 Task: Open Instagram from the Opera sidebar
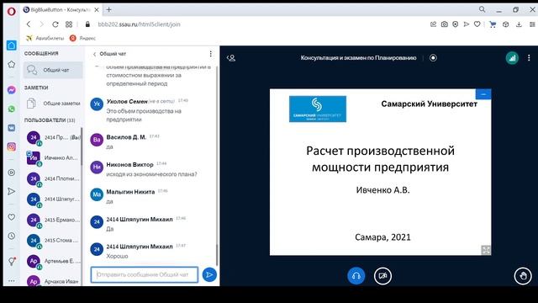pyautogui.click(x=11, y=146)
